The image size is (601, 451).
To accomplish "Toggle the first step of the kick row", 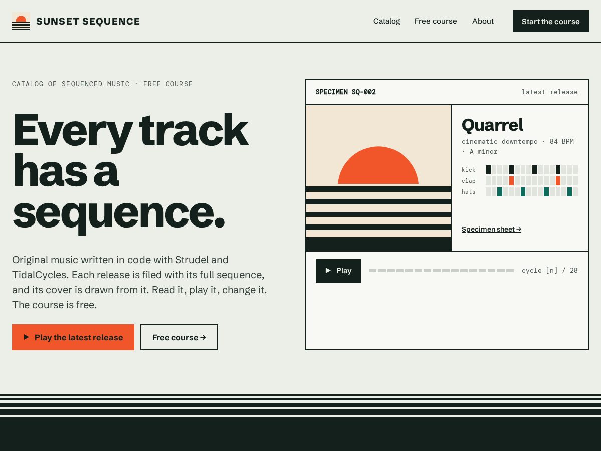I will pyautogui.click(x=488, y=170).
